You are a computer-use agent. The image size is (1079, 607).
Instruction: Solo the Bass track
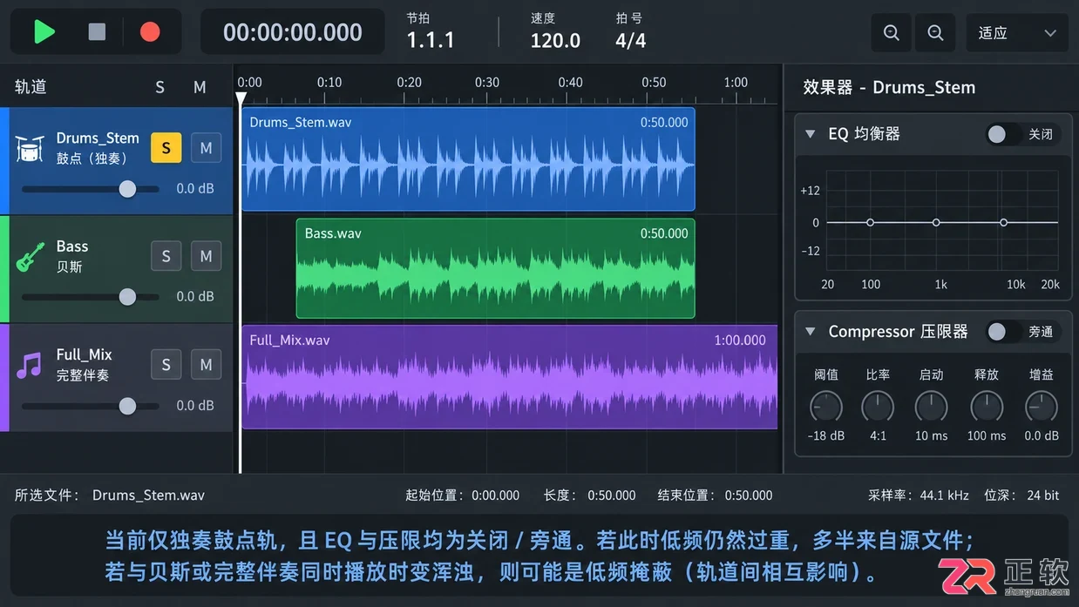point(166,256)
